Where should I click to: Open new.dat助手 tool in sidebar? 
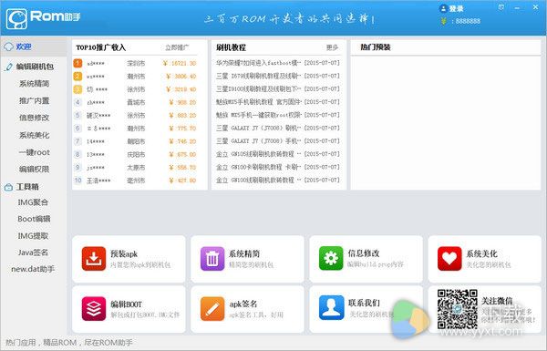pyautogui.click(x=33, y=269)
